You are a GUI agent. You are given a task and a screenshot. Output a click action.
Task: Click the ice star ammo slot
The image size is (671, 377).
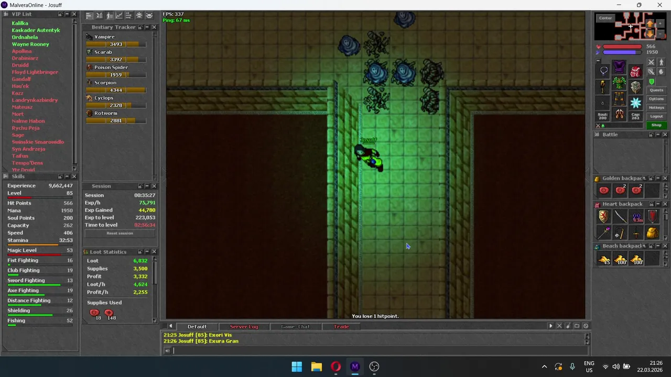[635, 103]
